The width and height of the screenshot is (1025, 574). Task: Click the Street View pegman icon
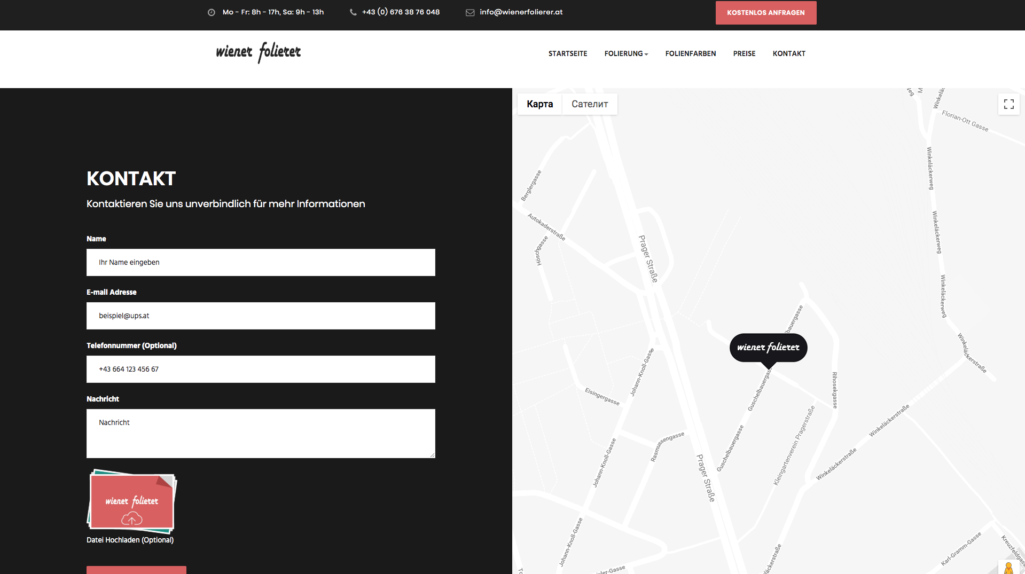pos(1008,568)
